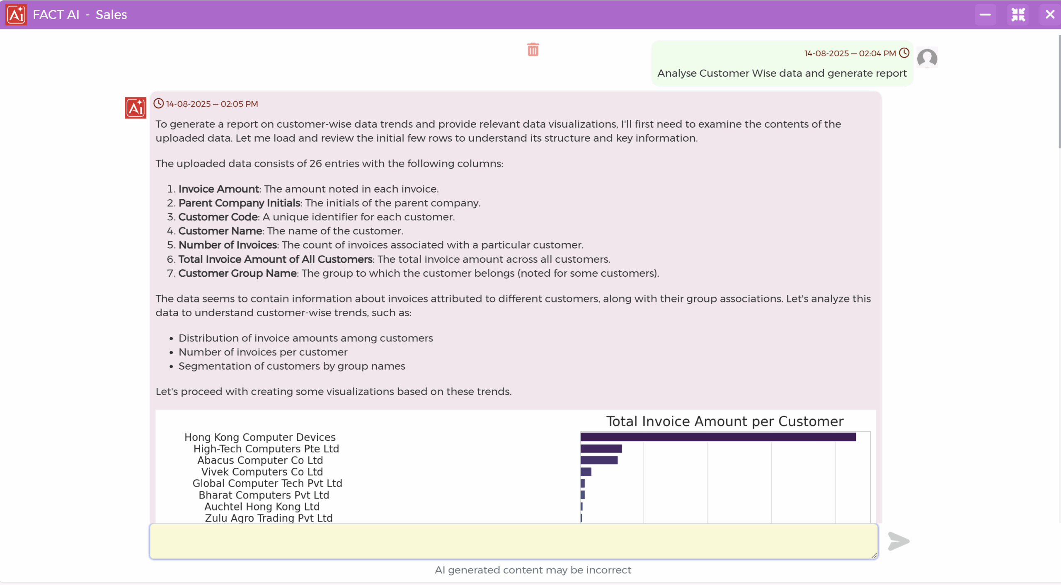Click the 'Invoice Amount' list item
The image size is (1061, 585).
point(308,189)
